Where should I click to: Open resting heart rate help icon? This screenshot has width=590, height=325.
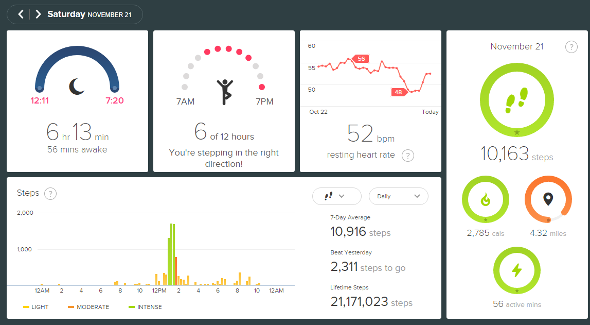pyautogui.click(x=408, y=155)
